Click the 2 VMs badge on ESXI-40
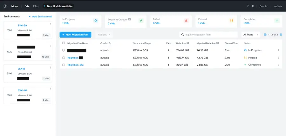286x136 pixels. (46, 100)
